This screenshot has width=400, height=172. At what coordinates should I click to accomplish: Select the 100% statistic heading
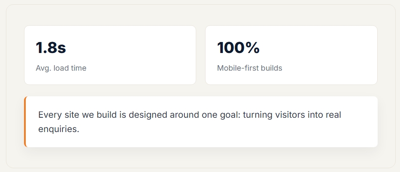point(238,48)
